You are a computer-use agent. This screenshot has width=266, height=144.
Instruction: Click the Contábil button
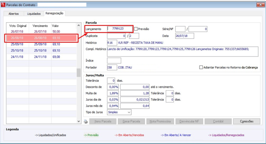pyautogui.click(x=218, y=121)
